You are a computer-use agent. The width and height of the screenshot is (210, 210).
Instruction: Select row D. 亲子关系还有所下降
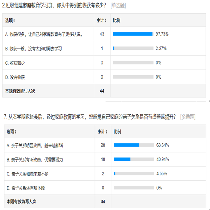pos(26,188)
